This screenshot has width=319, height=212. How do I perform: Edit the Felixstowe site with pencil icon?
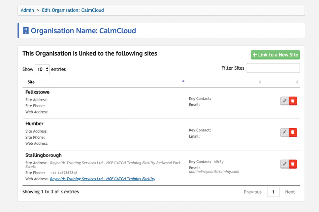(284, 101)
